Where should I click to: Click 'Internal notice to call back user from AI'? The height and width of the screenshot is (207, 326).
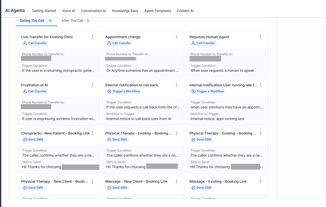coord(139,119)
